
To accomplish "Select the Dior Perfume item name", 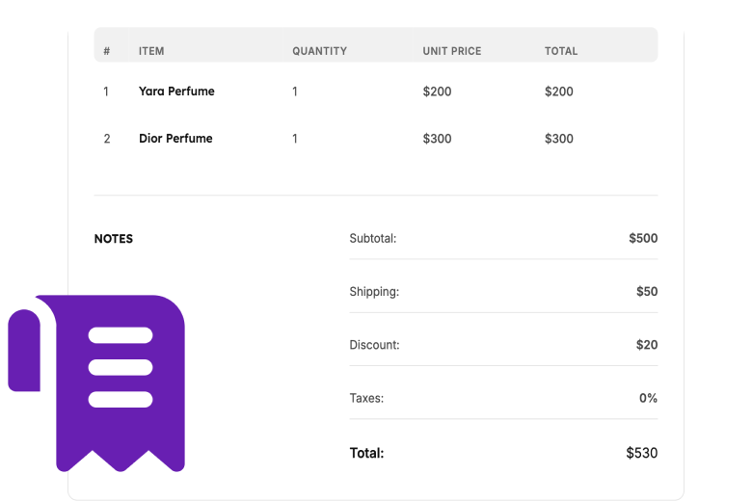I will pos(175,139).
